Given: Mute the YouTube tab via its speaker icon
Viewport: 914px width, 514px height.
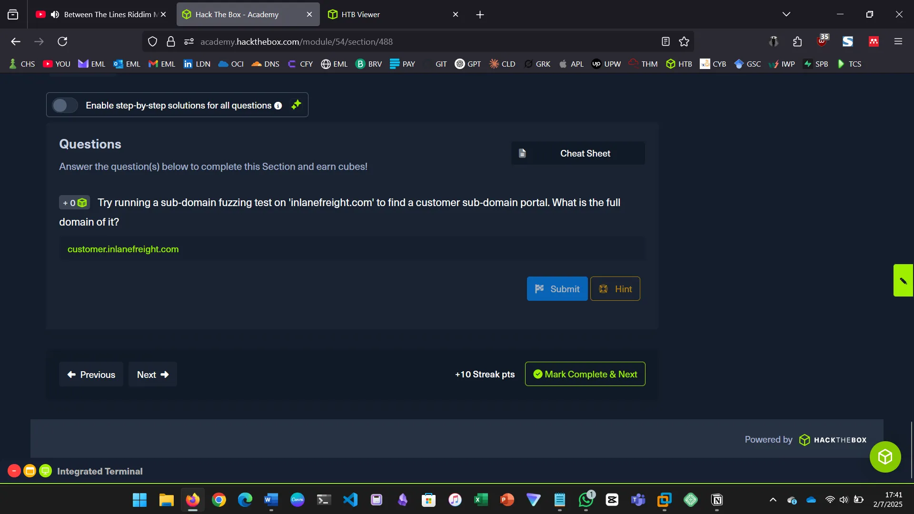Looking at the screenshot, I should point(54,14).
